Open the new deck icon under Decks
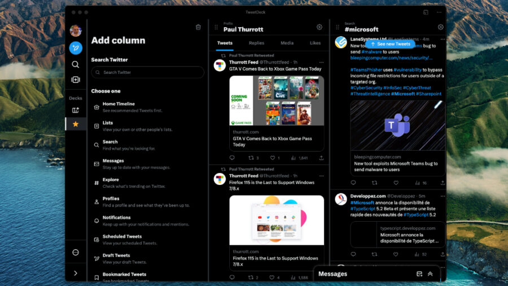 point(76,110)
